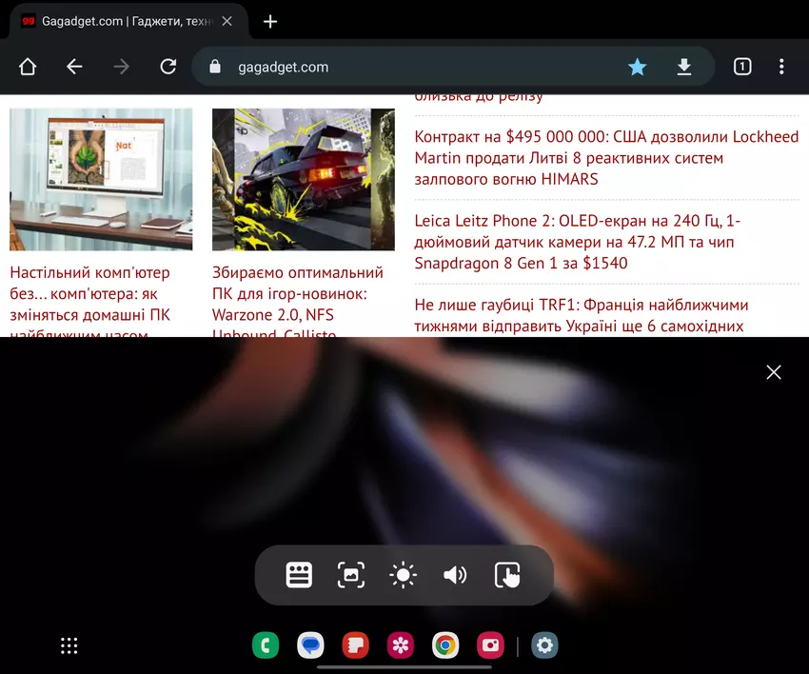Toggle the bookmark star for this page
This screenshot has width=809, height=674.
[x=637, y=67]
